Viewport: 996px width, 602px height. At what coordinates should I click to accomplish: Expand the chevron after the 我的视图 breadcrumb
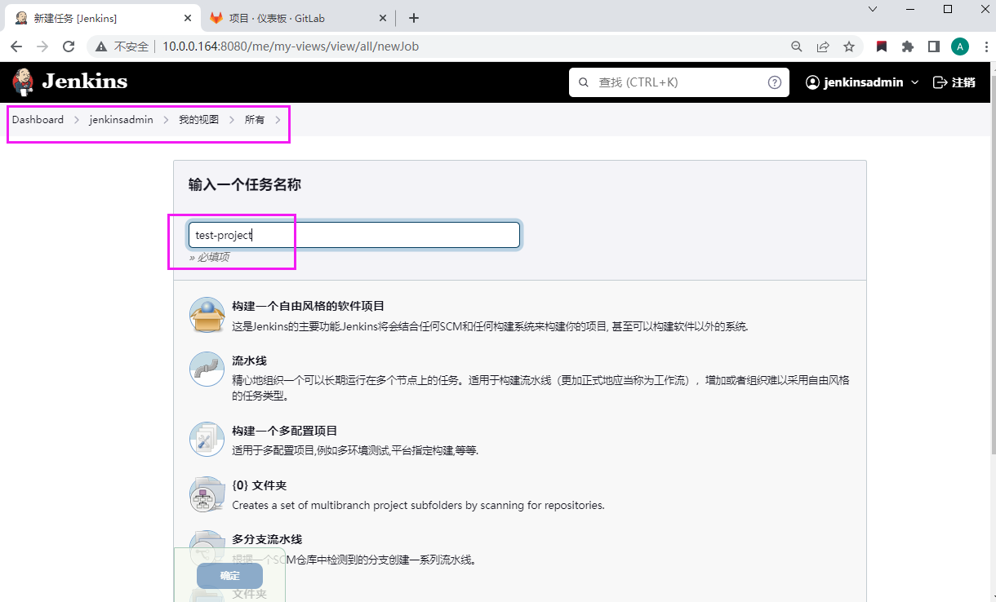coord(233,120)
